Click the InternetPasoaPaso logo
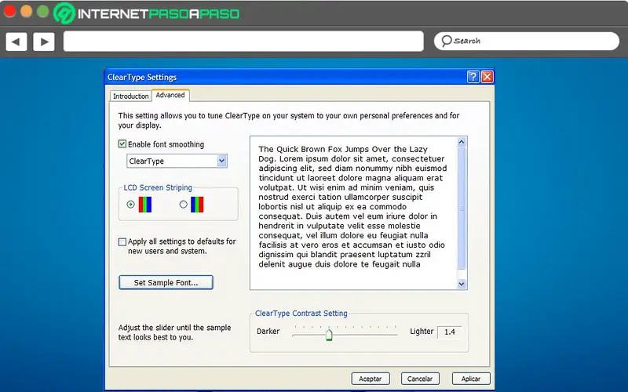Screen dimensions: 628x392 147,13
